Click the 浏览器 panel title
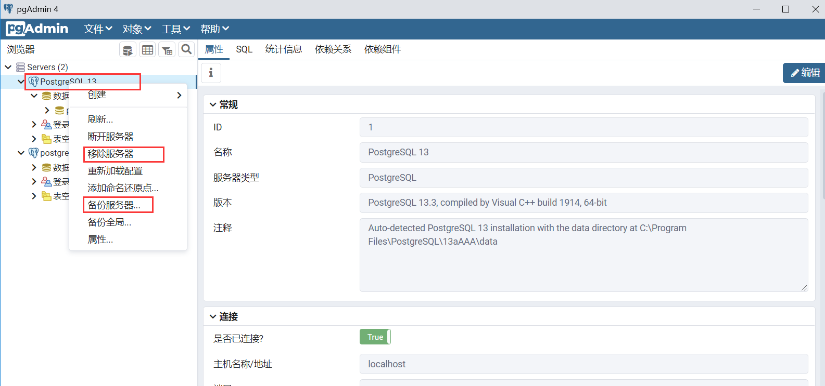Image resolution: width=825 pixels, height=386 pixels. [x=21, y=49]
